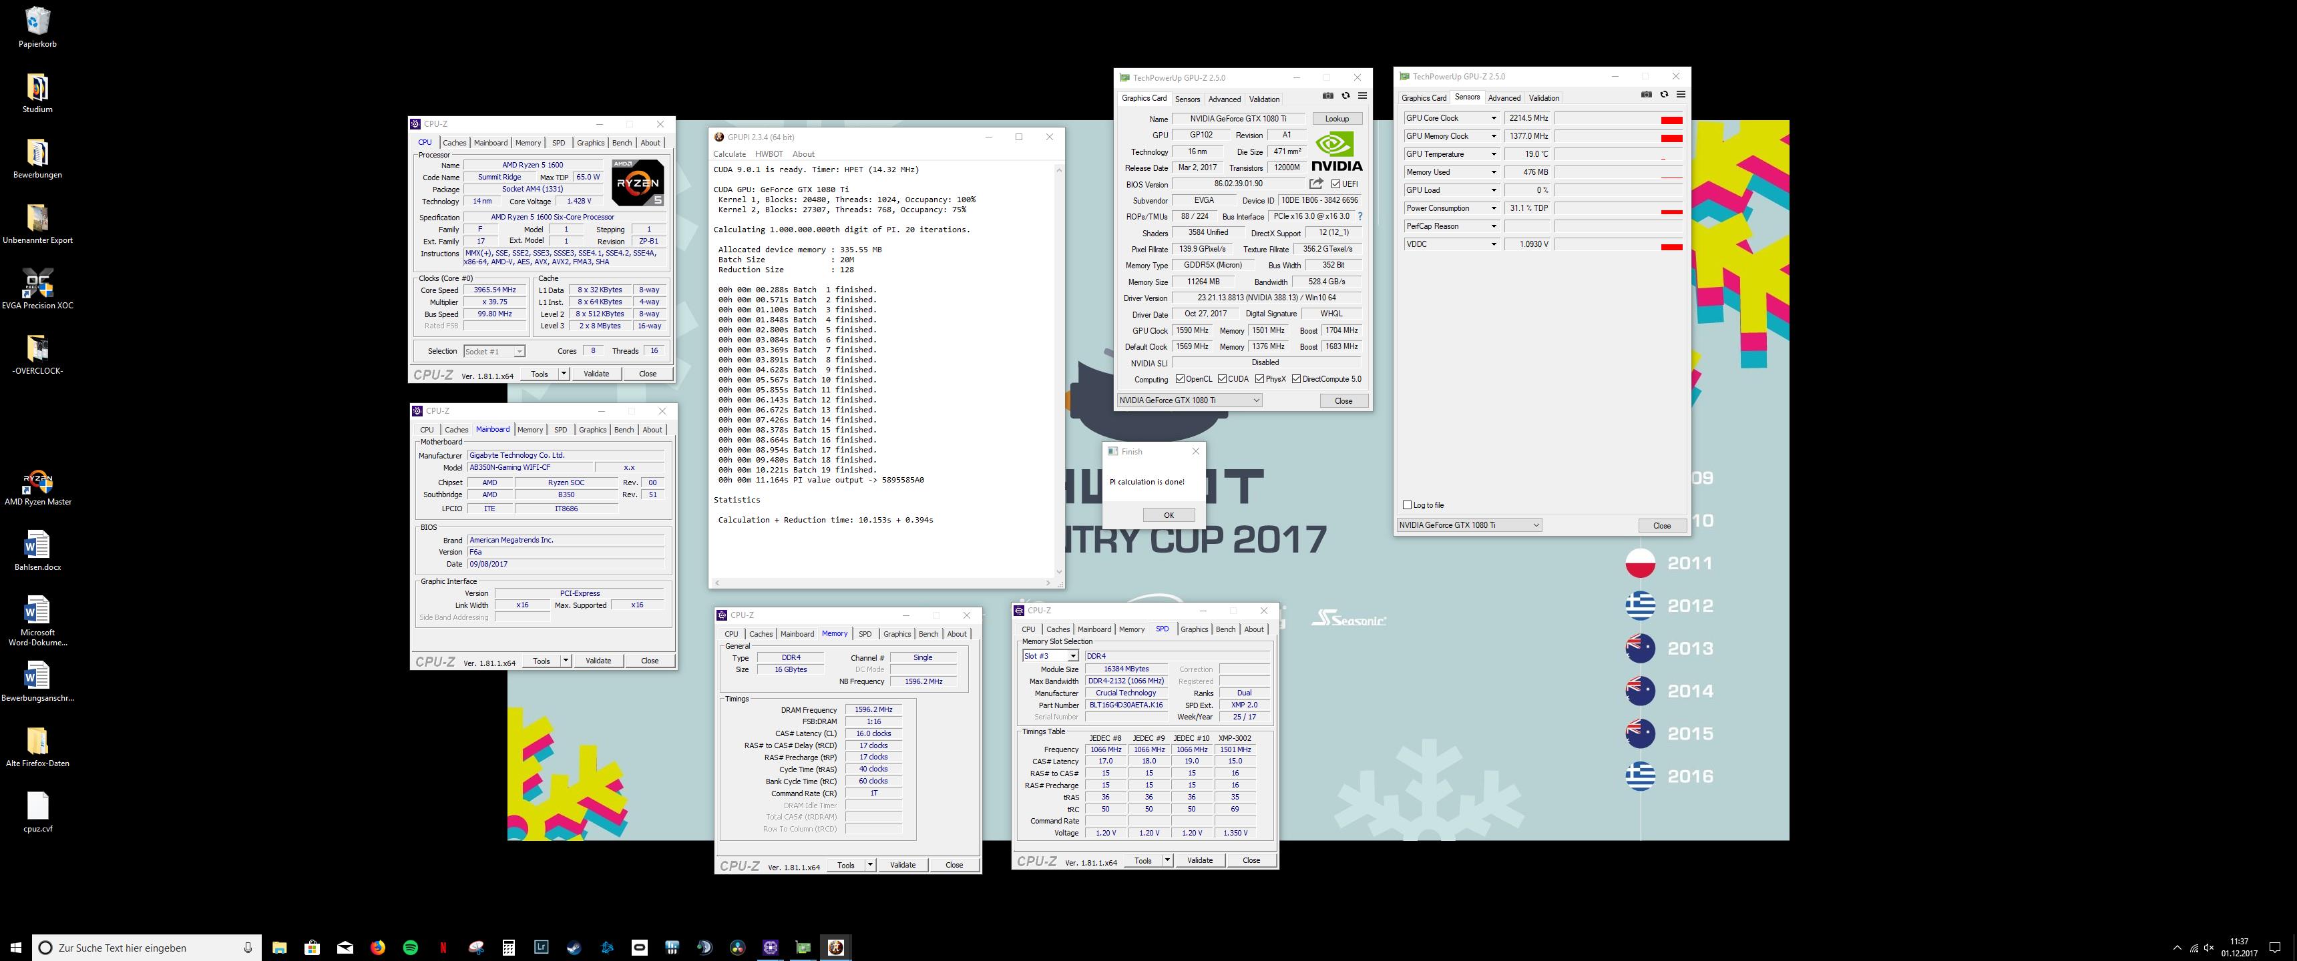Image resolution: width=2297 pixels, height=961 pixels.
Task: Open Lightroom from the taskbar
Action: (542, 948)
